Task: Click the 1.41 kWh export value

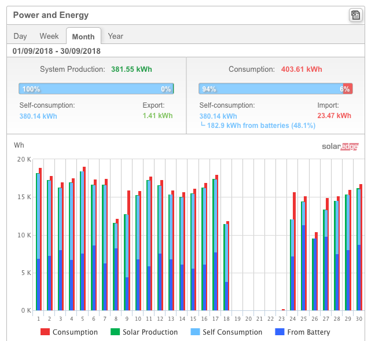Action: coord(157,116)
